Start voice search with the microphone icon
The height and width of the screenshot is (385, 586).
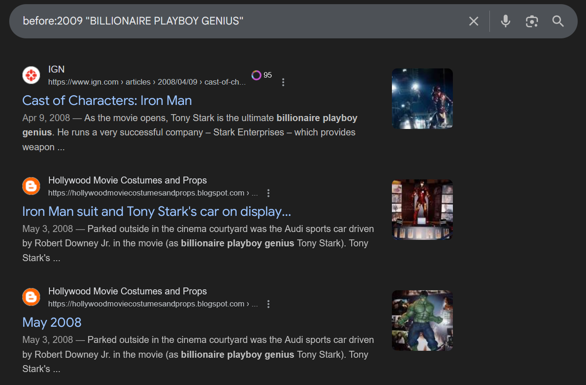(506, 21)
